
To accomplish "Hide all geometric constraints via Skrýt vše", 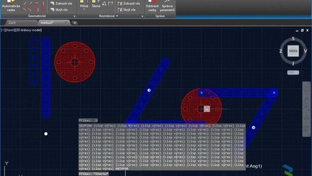I will click(x=59, y=10).
